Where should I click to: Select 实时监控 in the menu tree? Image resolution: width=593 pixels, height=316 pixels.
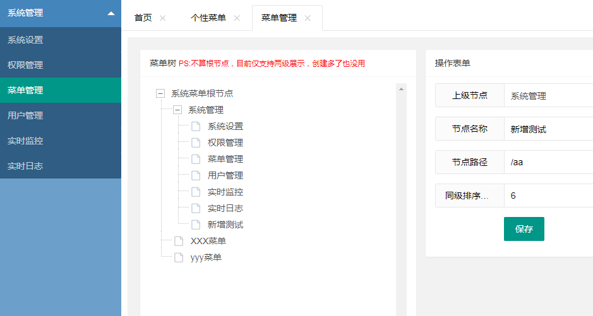tap(225, 192)
